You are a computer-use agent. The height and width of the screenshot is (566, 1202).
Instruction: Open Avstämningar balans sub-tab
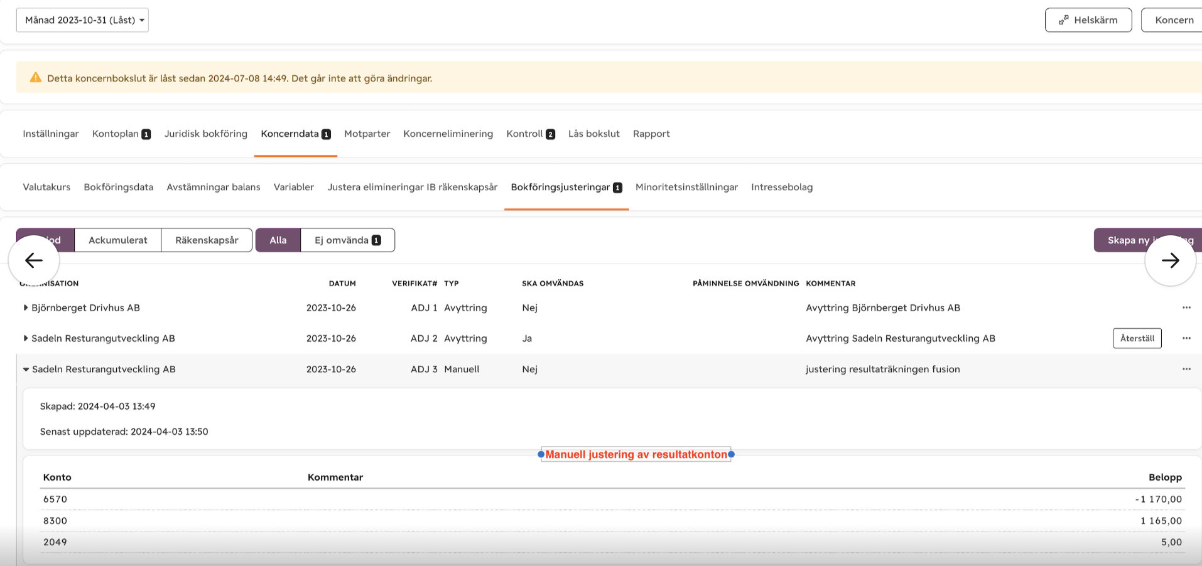pos(214,187)
